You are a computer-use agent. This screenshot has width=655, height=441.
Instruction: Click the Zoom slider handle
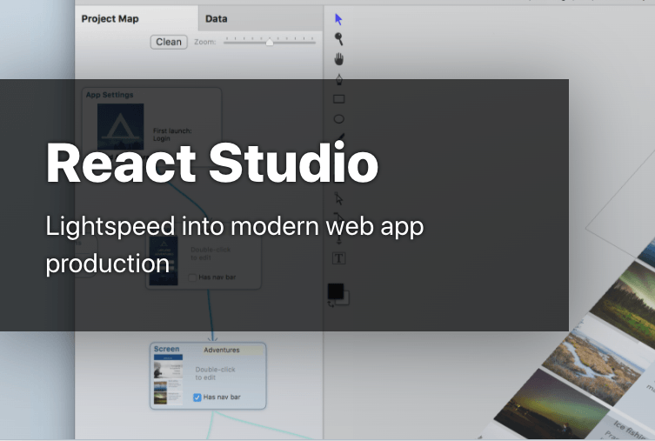click(270, 42)
